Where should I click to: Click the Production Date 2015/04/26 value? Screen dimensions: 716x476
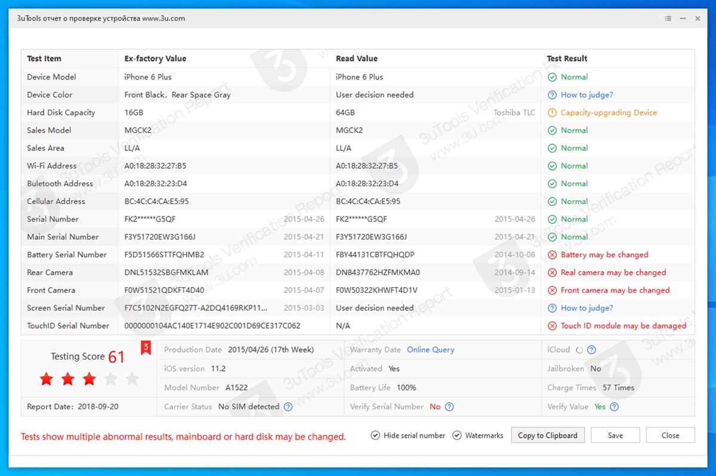270,350
